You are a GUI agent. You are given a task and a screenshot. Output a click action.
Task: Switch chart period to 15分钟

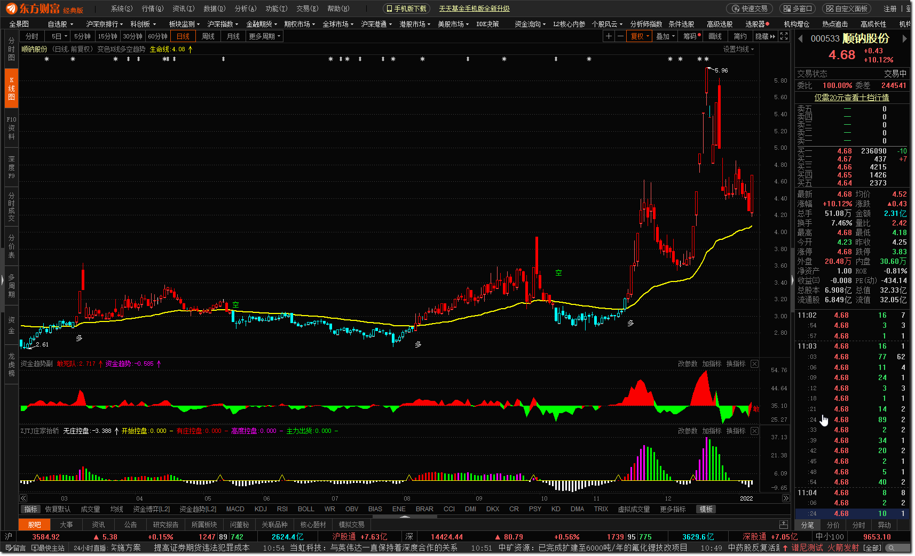108,36
